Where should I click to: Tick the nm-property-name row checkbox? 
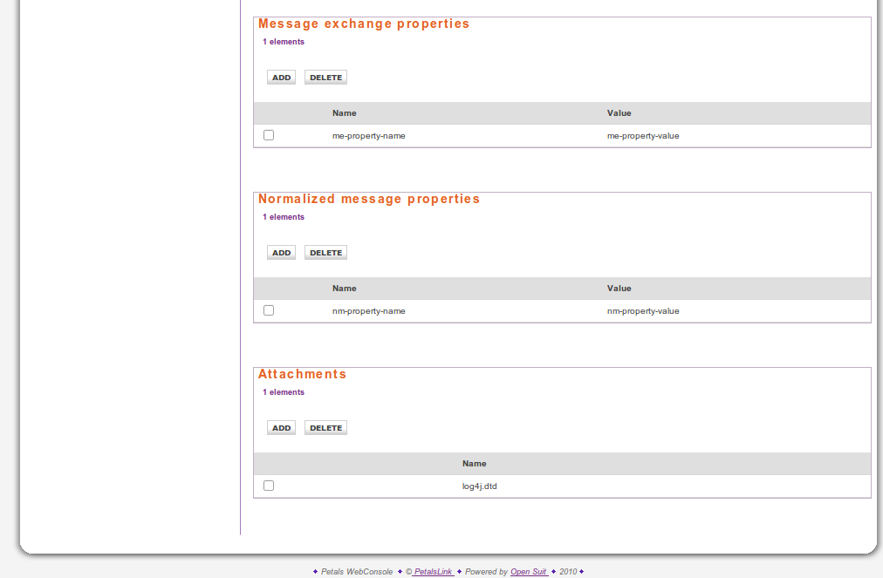[x=269, y=310]
